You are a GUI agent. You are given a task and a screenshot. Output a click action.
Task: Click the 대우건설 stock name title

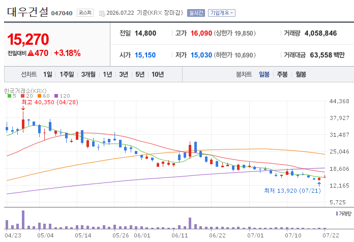point(27,12)
